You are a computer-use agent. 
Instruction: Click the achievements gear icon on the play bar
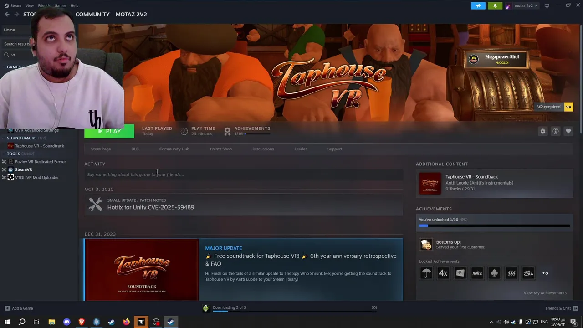coord(227,131)
